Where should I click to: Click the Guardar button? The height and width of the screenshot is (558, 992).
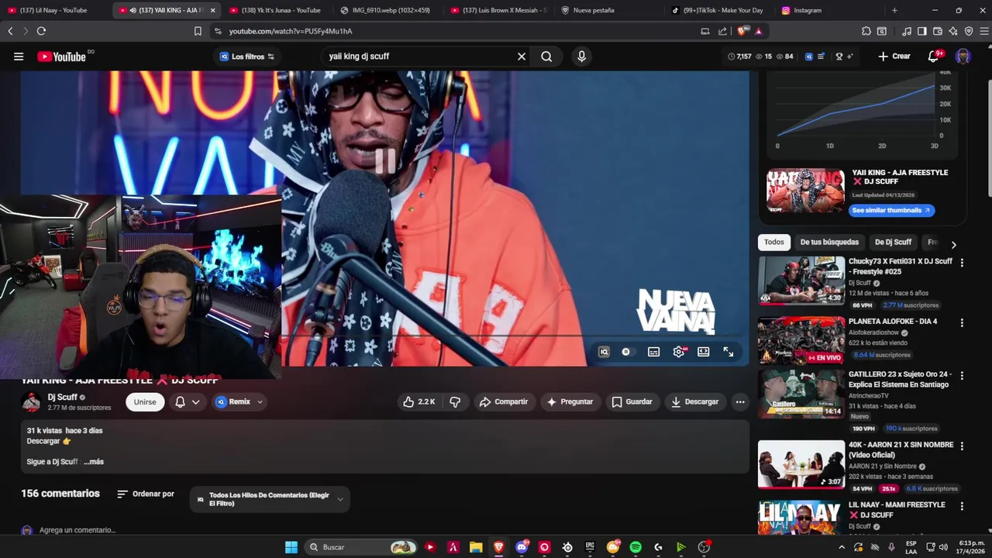pos(632,401)
